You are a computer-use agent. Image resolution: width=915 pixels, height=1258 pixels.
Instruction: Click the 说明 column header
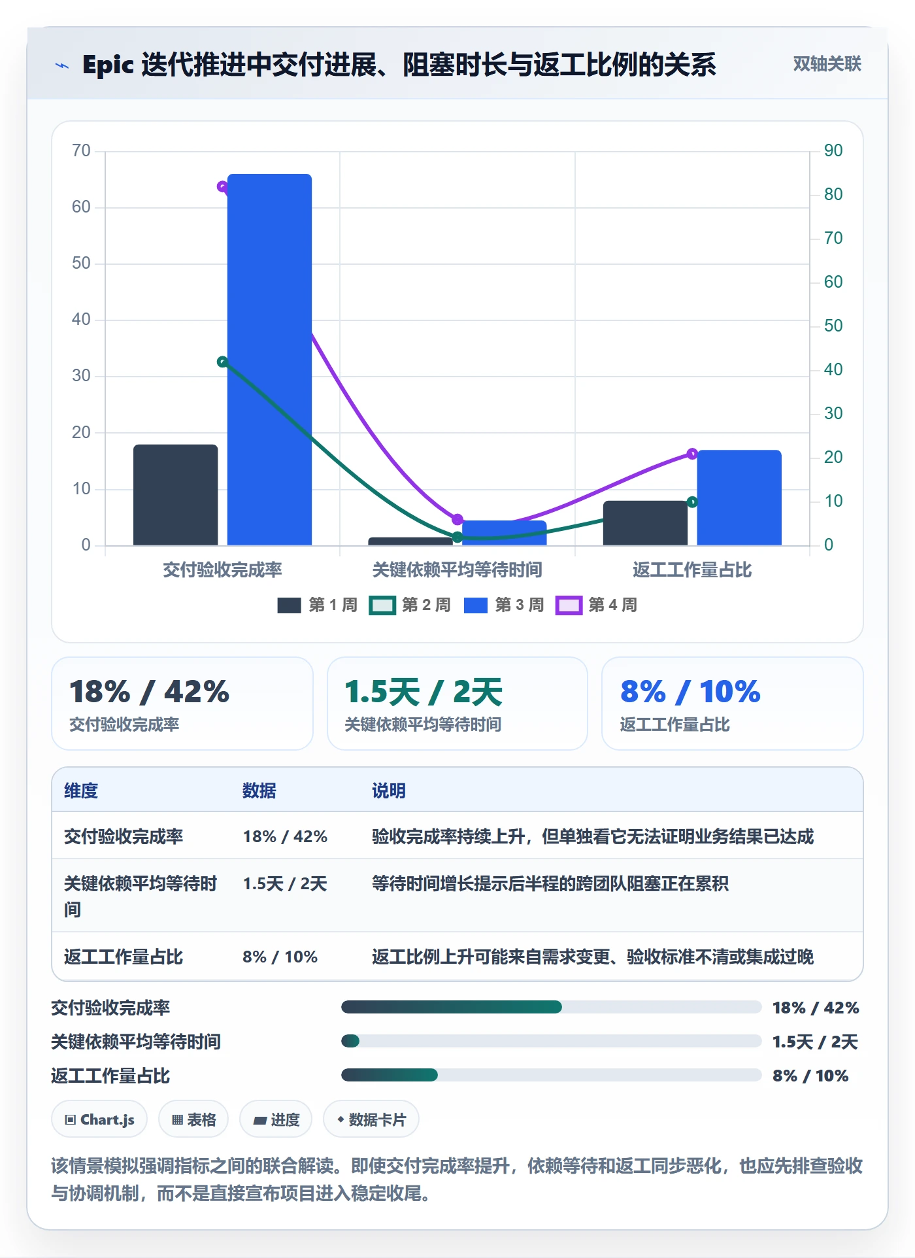[x=389, y=790]
